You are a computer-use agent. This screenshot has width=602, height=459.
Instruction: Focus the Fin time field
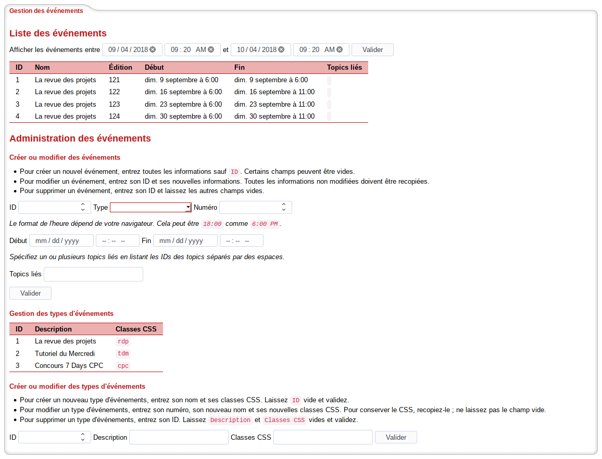242,240
